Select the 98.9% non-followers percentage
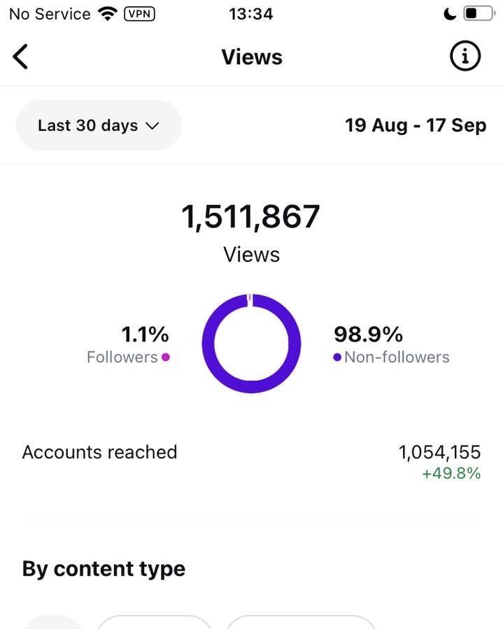 (x=368, y=334)
